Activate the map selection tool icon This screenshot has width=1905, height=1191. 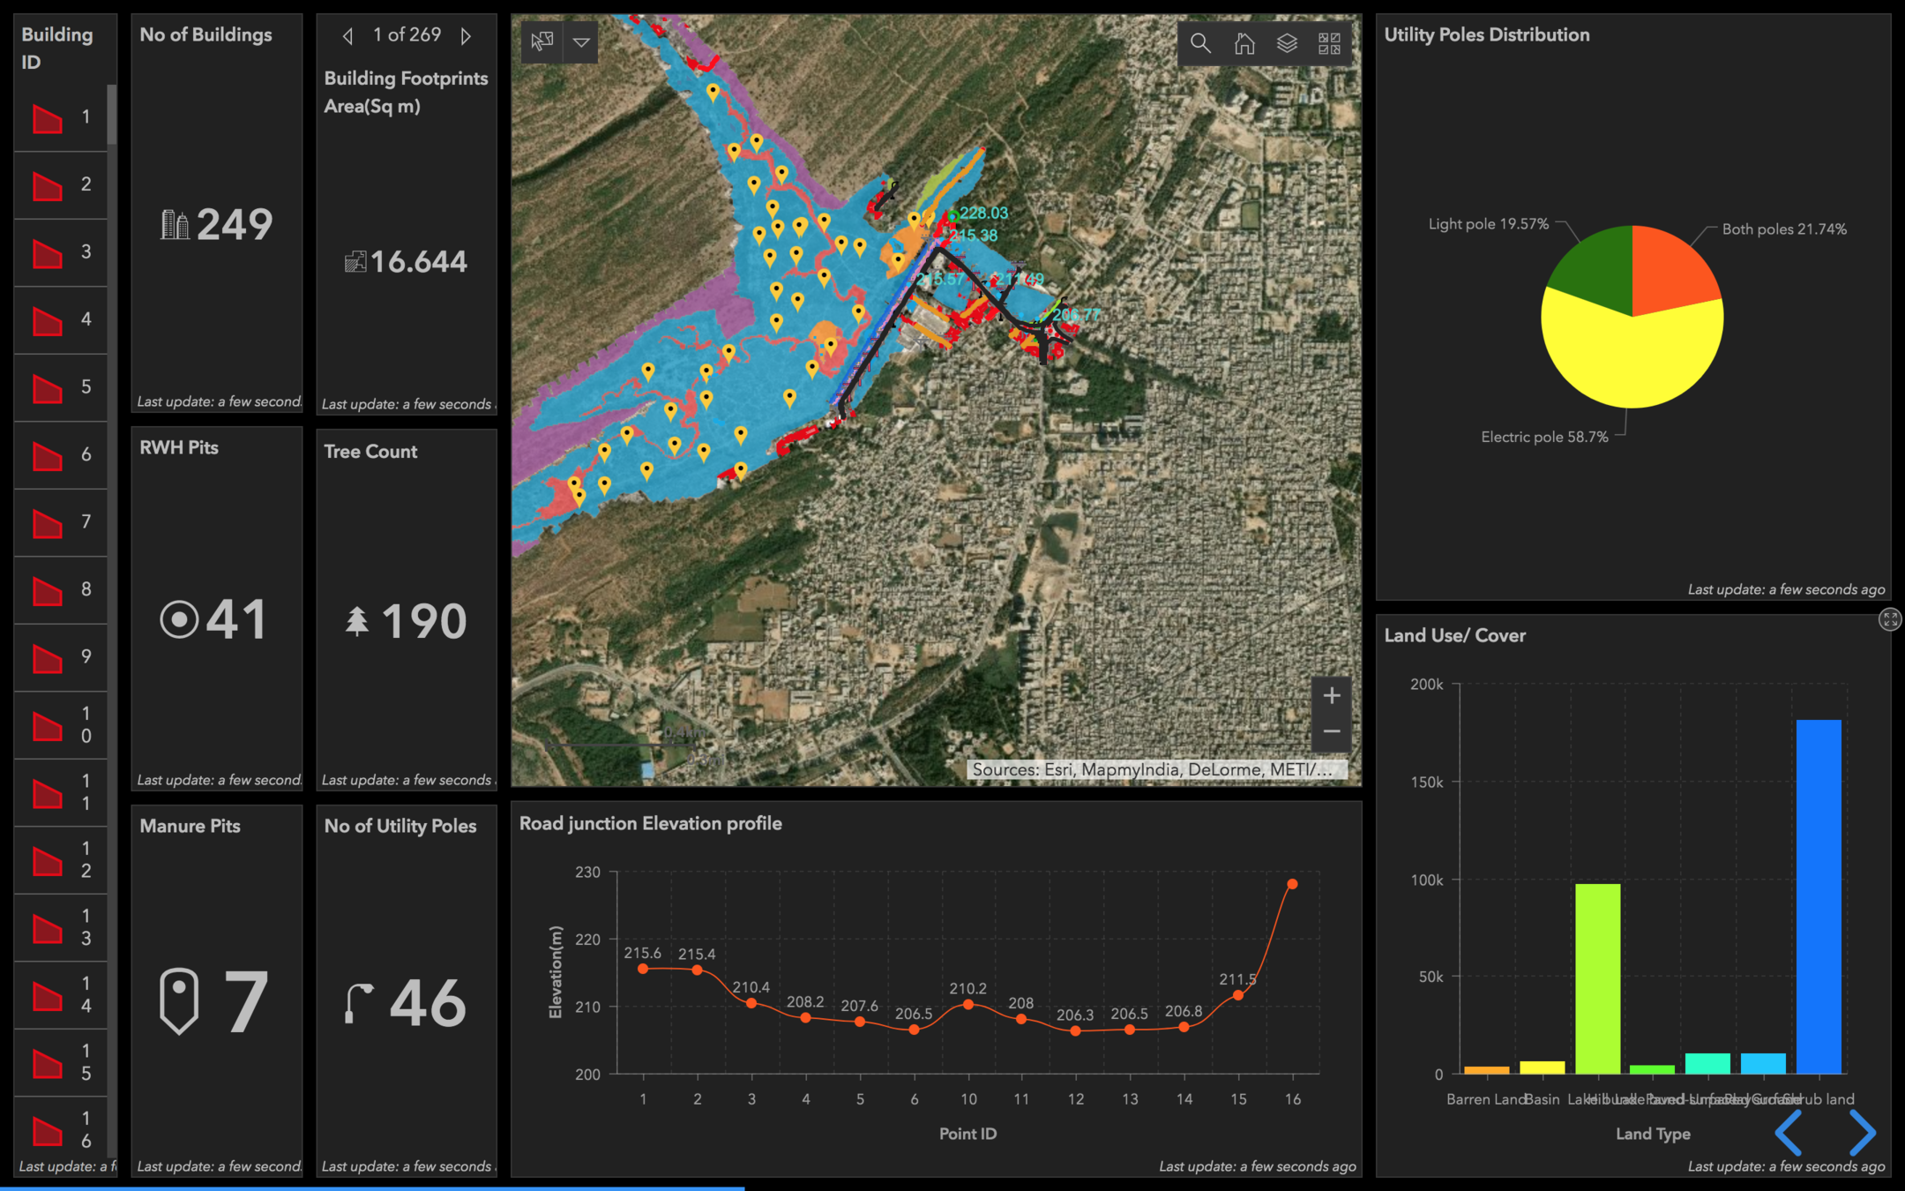tap(542, 41)
